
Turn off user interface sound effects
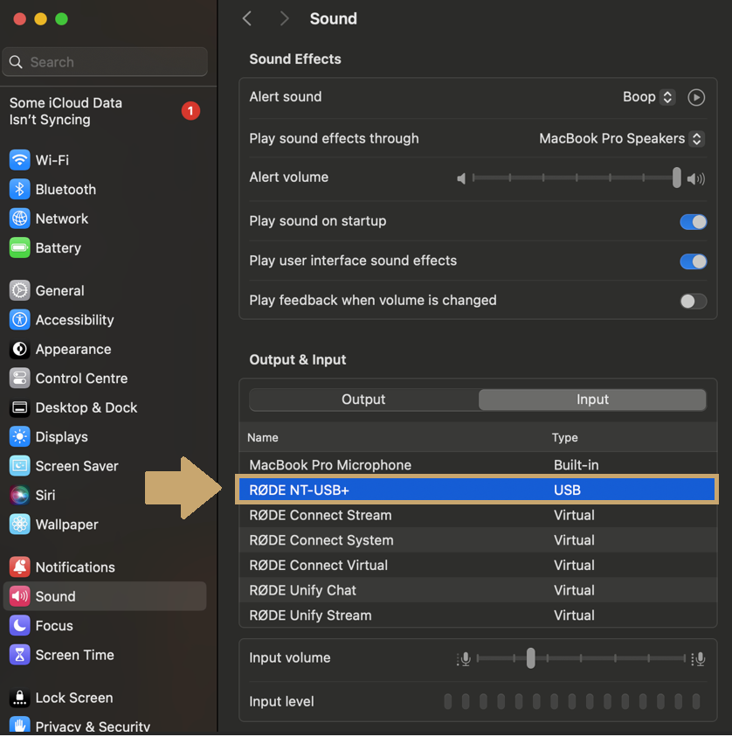click(x=693, y=261)
